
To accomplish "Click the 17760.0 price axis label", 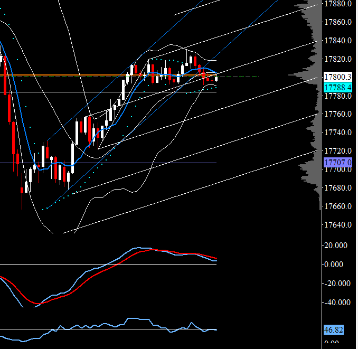I will pos(338,114).
